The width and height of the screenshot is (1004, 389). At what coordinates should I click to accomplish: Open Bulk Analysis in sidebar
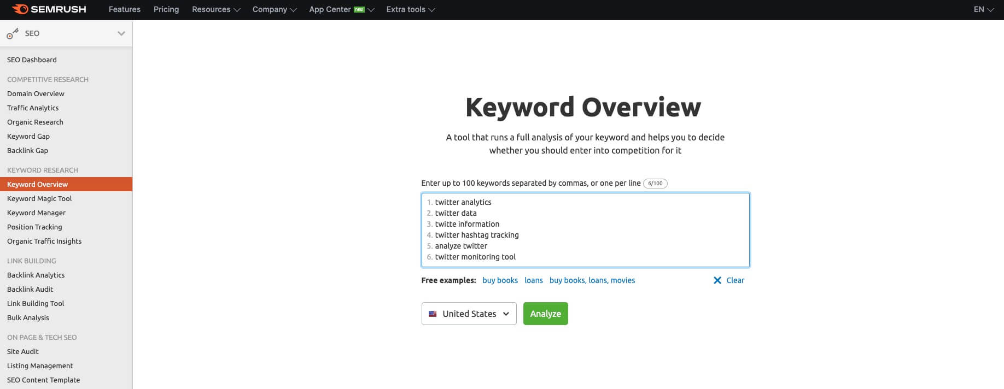[x=28, y=317]
